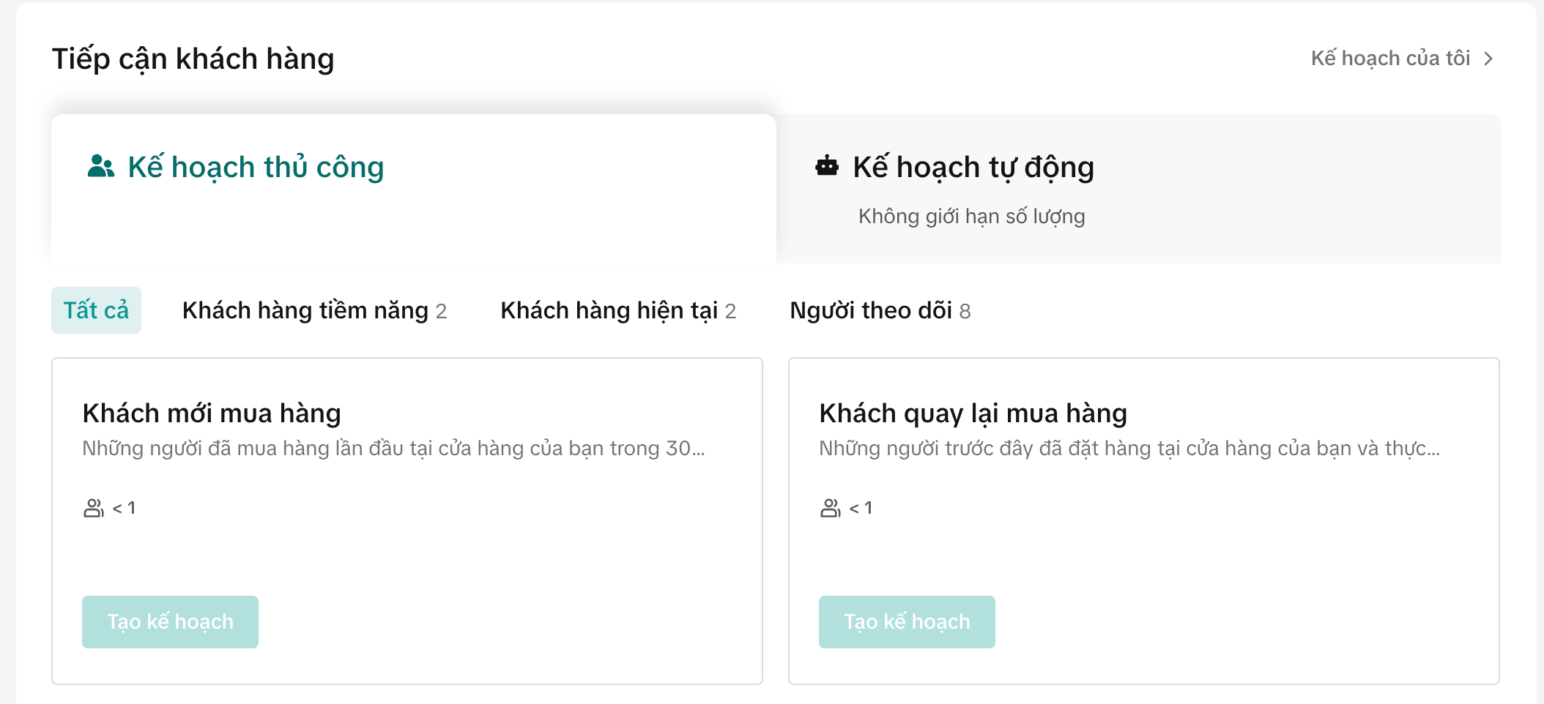The height and width of the screenshot is (704, 1544).
Task: Click the truncated description of Khách quay lại mua hàng
Action: pyautogui.click(x=1129, y=448)
